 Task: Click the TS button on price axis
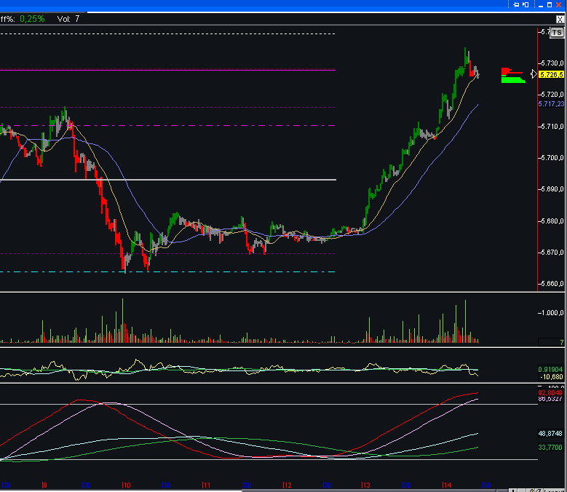pos(557,33)
